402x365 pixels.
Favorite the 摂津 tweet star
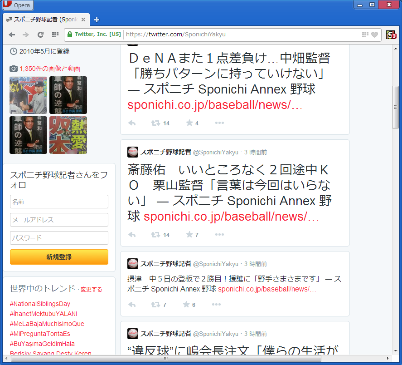(x=186, y=304)
